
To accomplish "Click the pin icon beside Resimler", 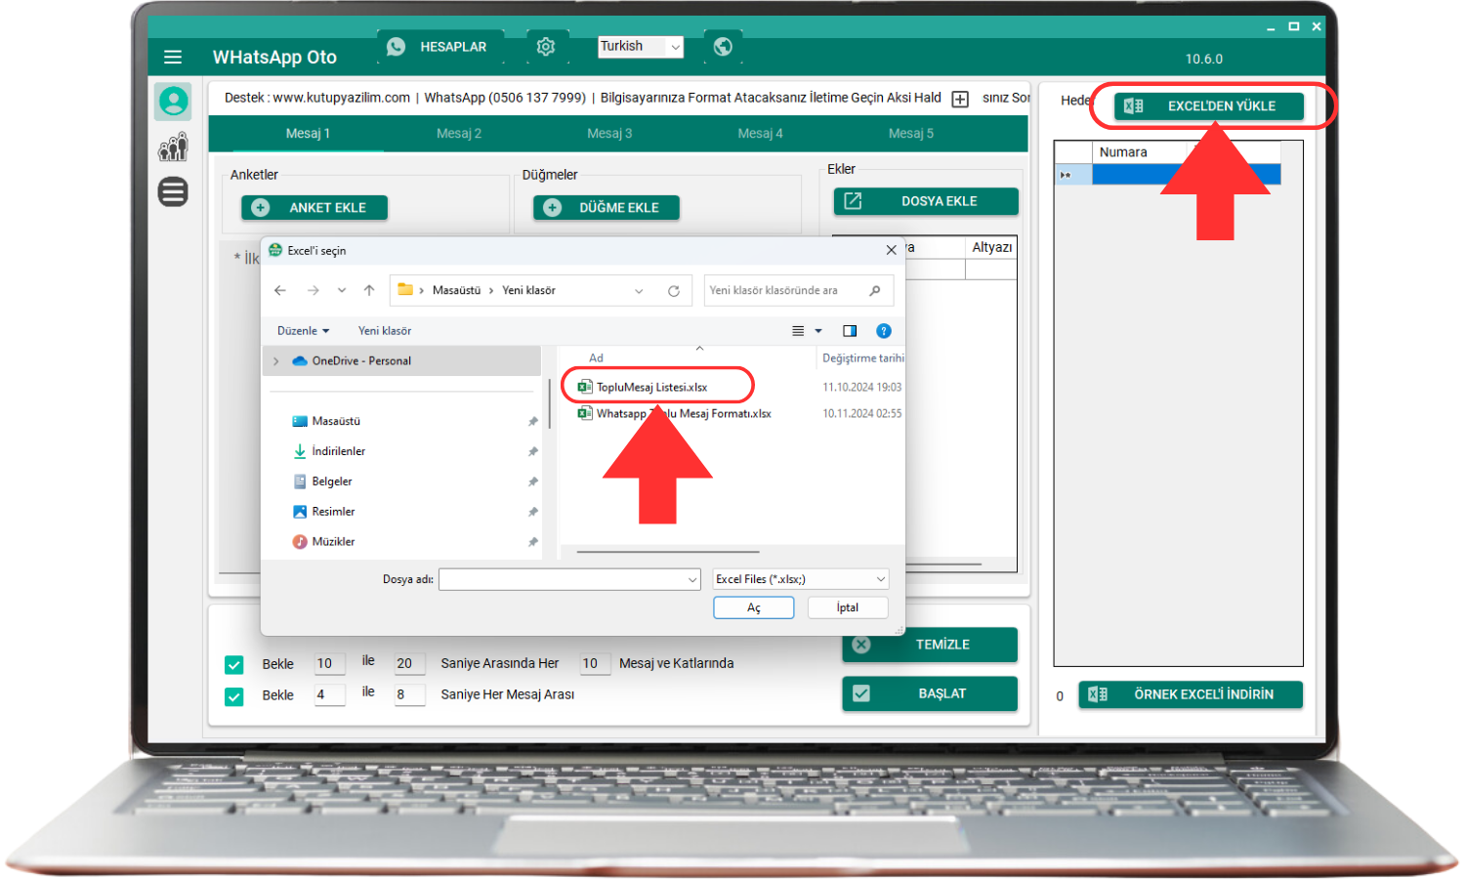I will click(x=533, y=513).
